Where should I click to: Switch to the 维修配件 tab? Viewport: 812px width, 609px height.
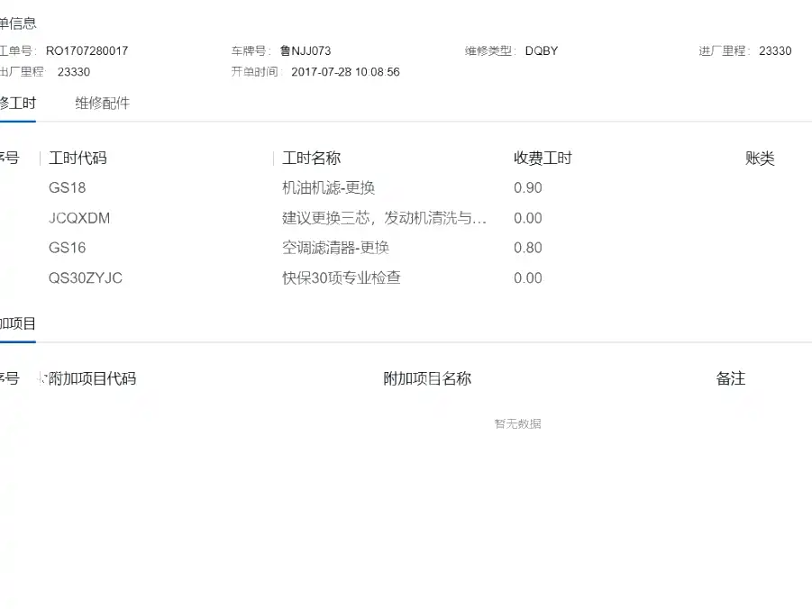click(x=102, y=103)
